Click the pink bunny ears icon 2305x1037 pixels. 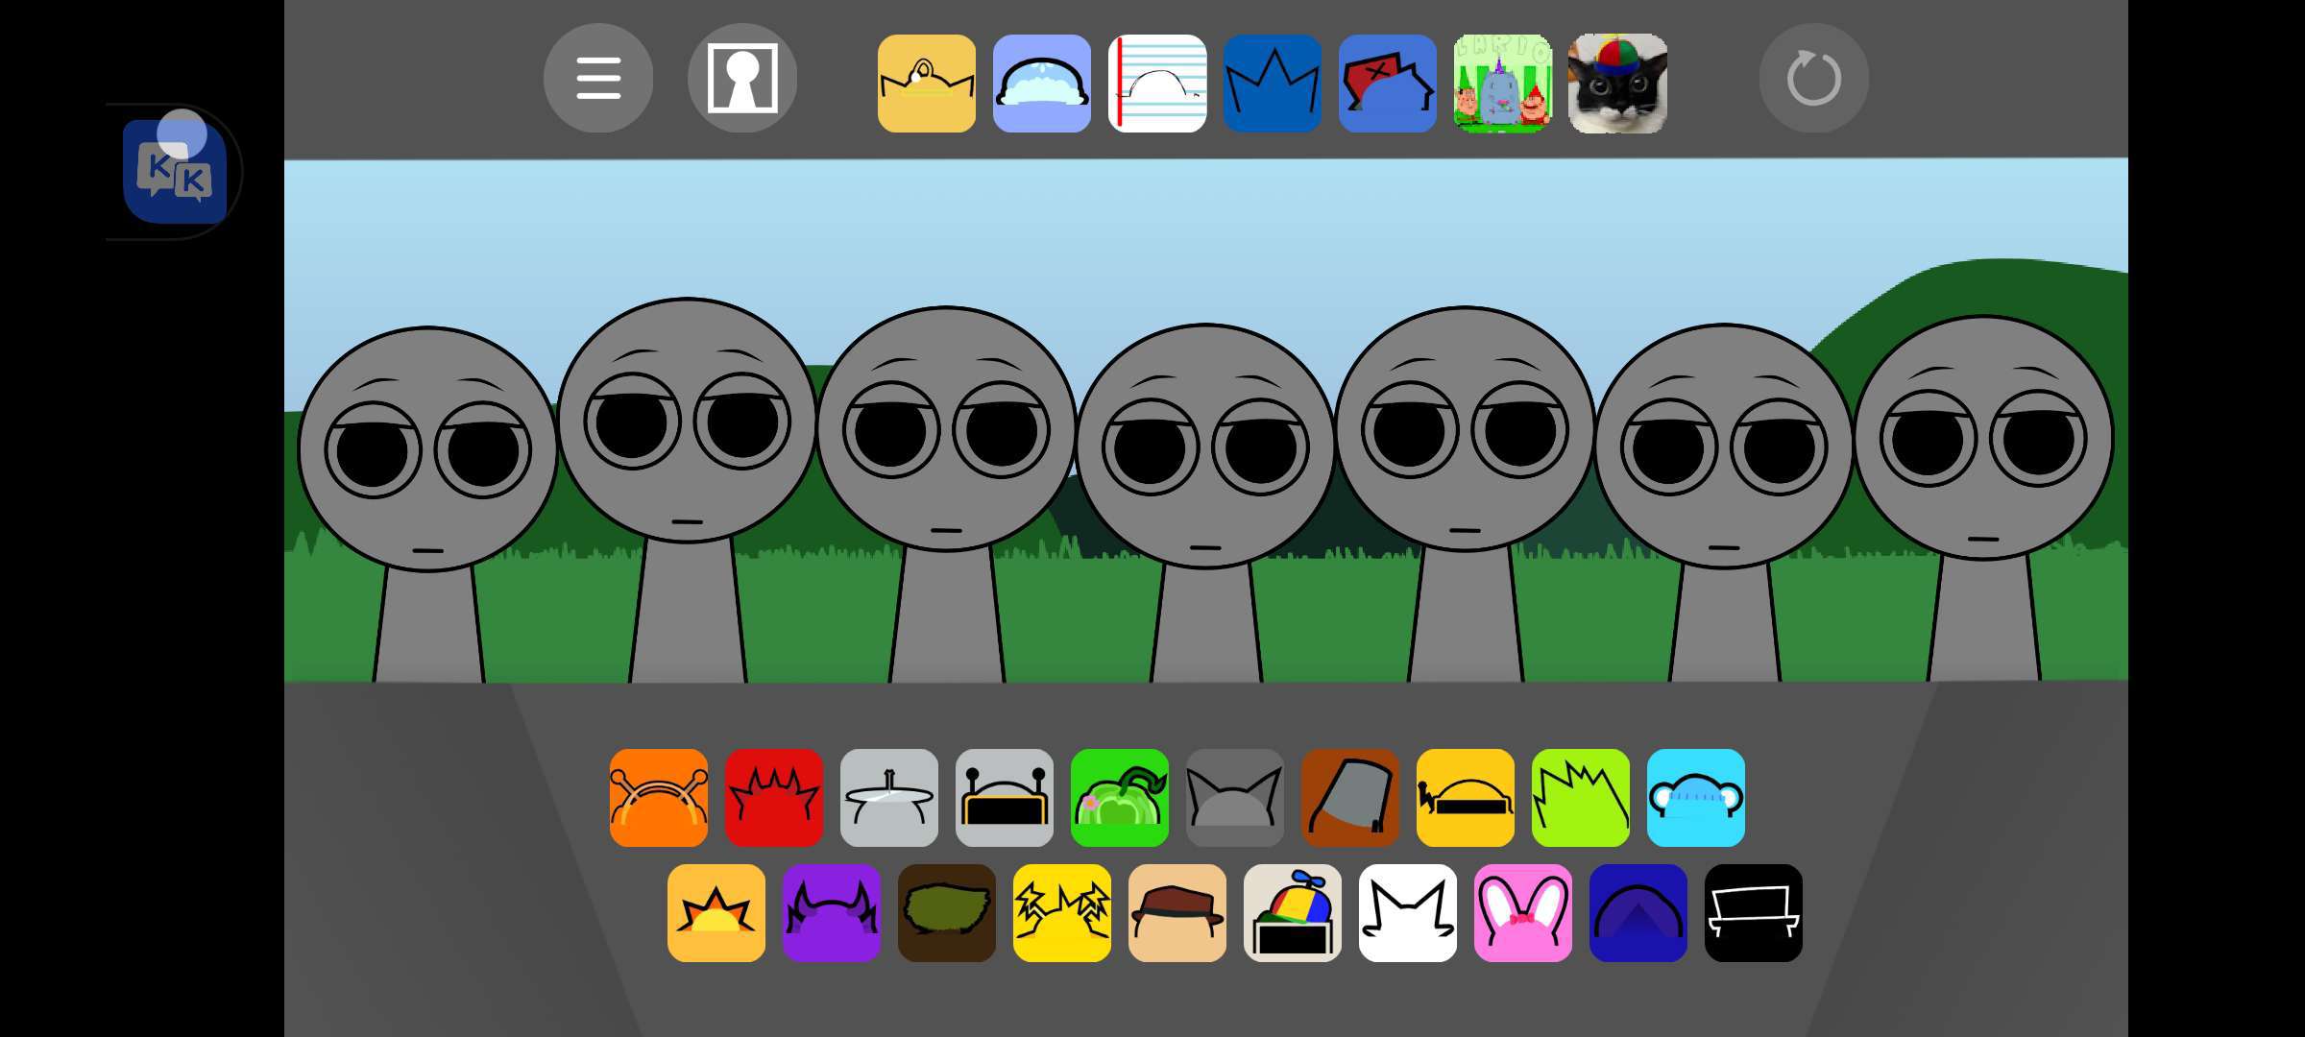[x=1523, y=913]
